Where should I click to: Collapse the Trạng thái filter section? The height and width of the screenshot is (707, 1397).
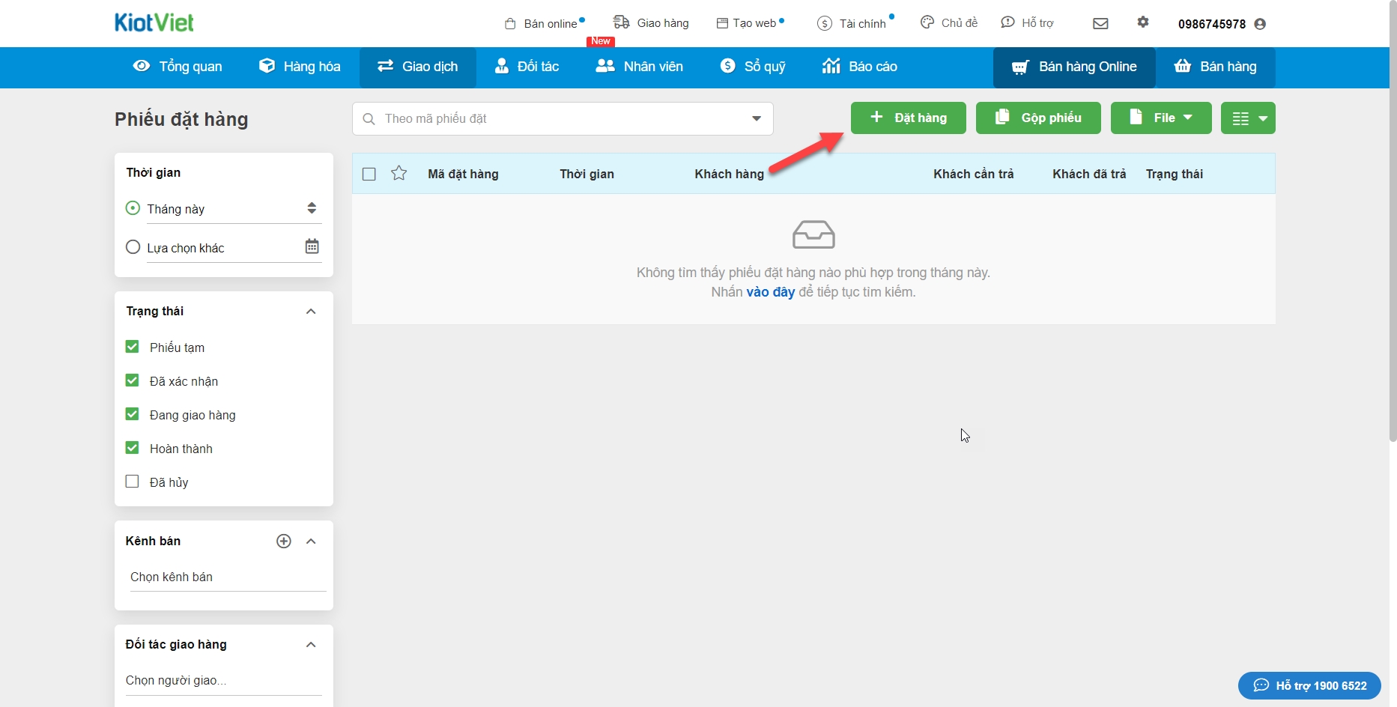coord(311,312)
